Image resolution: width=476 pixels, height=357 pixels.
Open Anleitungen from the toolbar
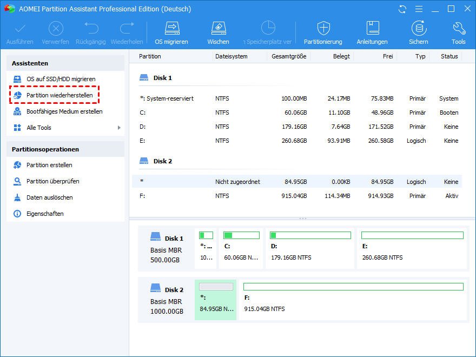tap(372, 28)
